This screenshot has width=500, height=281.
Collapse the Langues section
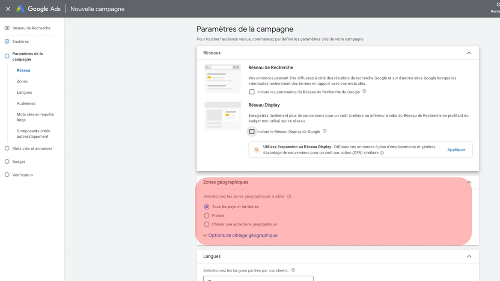pos(469,257)
